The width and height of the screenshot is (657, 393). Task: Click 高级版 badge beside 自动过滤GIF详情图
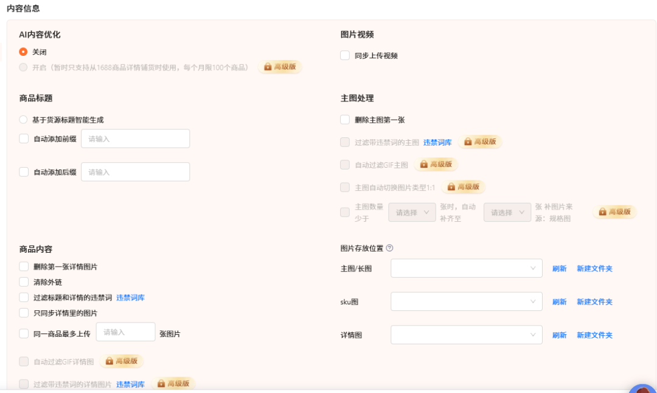[x=122, y=361]
